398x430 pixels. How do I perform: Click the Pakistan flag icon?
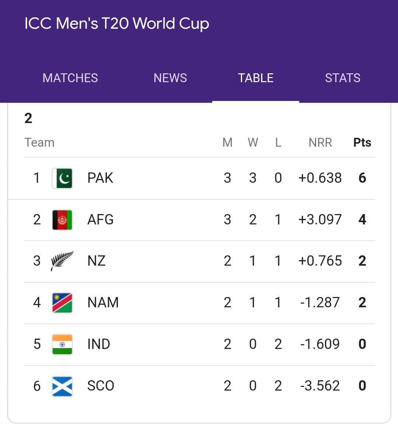click(x=62, y=178)
